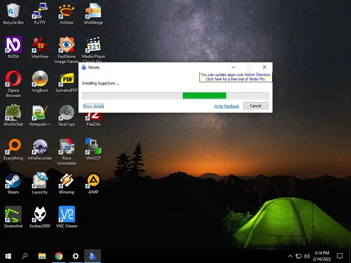Select the Media Player Classic shortcut

93,49
